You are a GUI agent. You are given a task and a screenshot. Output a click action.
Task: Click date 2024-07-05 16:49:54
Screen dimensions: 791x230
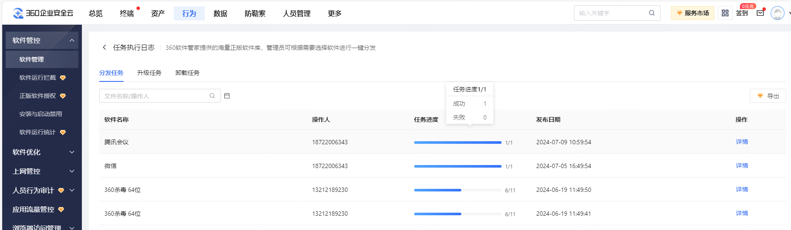[564, 166]
